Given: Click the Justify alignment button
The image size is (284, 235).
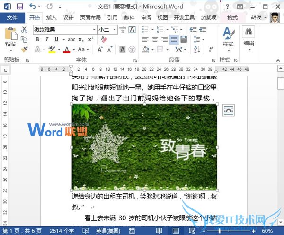Looking at the screenshot, I should click(x=174, y=39).
